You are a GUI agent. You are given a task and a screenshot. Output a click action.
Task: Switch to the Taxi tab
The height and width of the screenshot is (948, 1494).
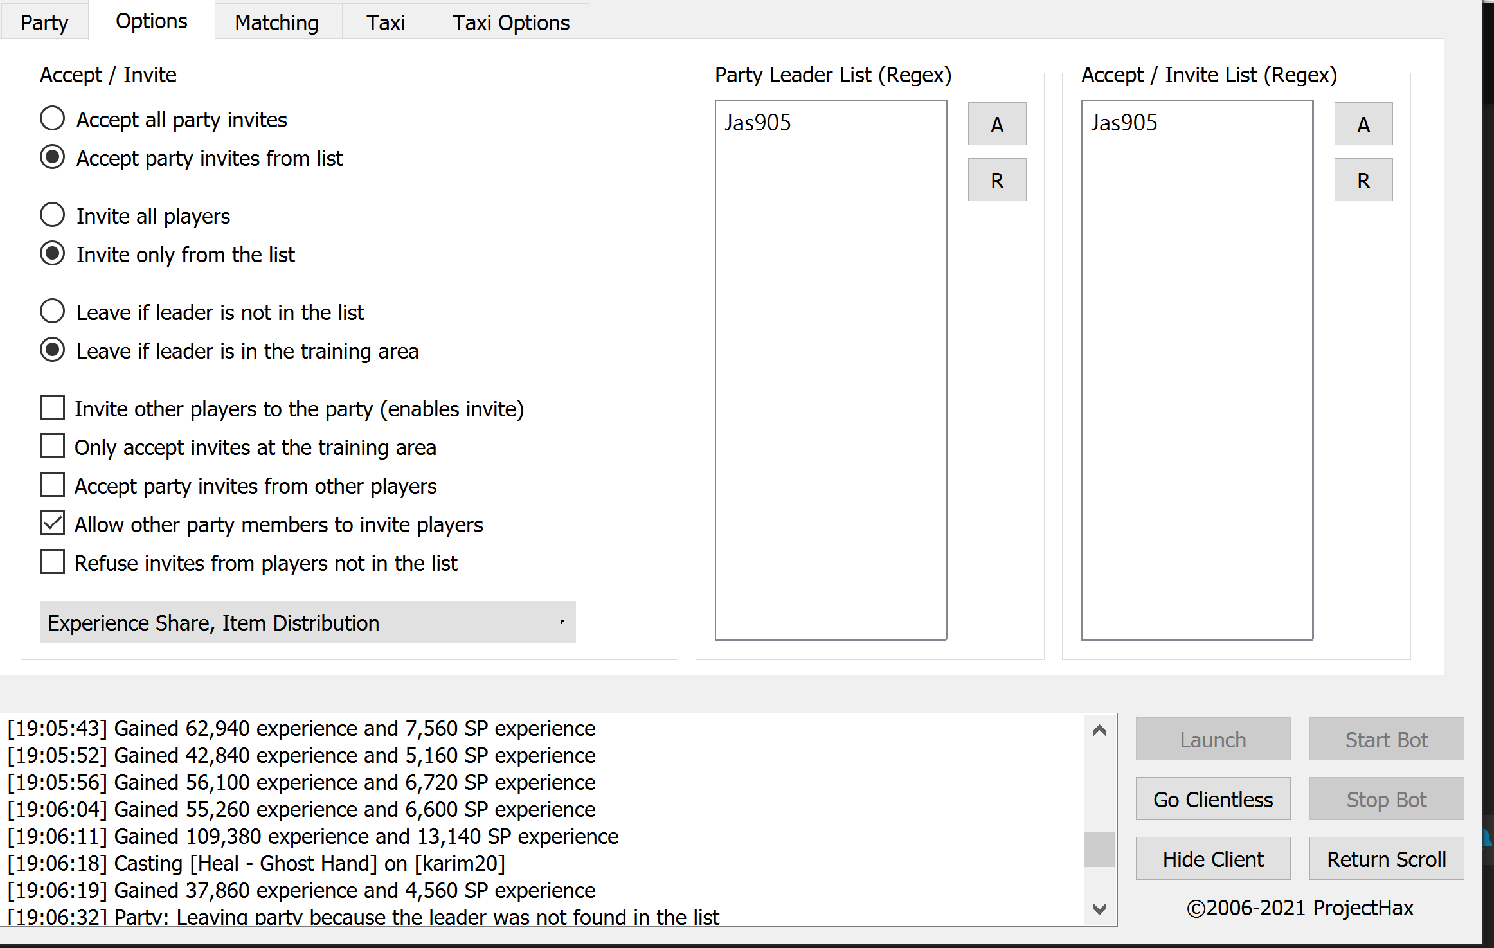coord(385,22)
